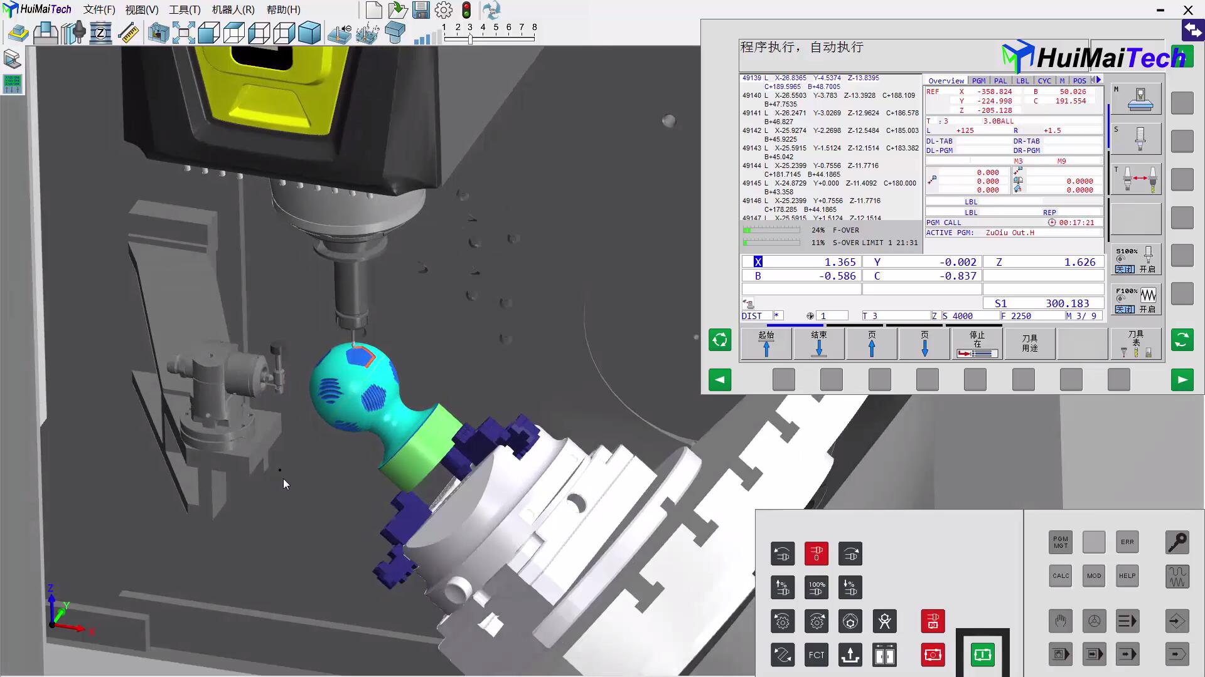Switch to the CYC status tab
Viewport: 1205px width, 677px height.
click(x=1044, y=81)
